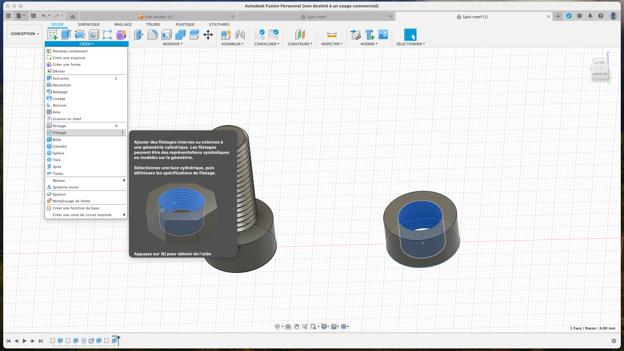The image size is (624, 351).
Task: Click the Shell modify icon
Action: point(166,35)
